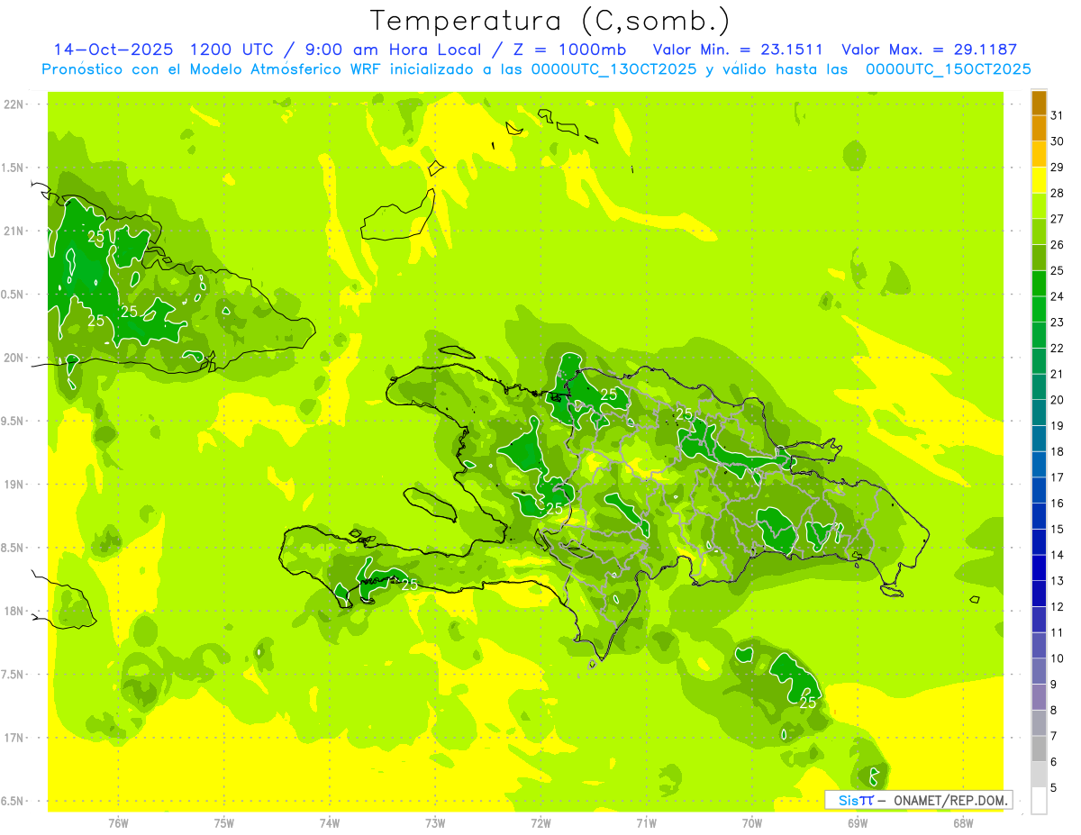The image size is (1081, 835).
Task: Click the colorbar label "31"
Action: tap(1058, 115)
